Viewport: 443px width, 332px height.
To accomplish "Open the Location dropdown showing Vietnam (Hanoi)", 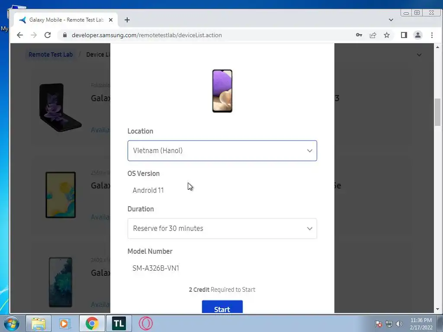I will (222, 150).
